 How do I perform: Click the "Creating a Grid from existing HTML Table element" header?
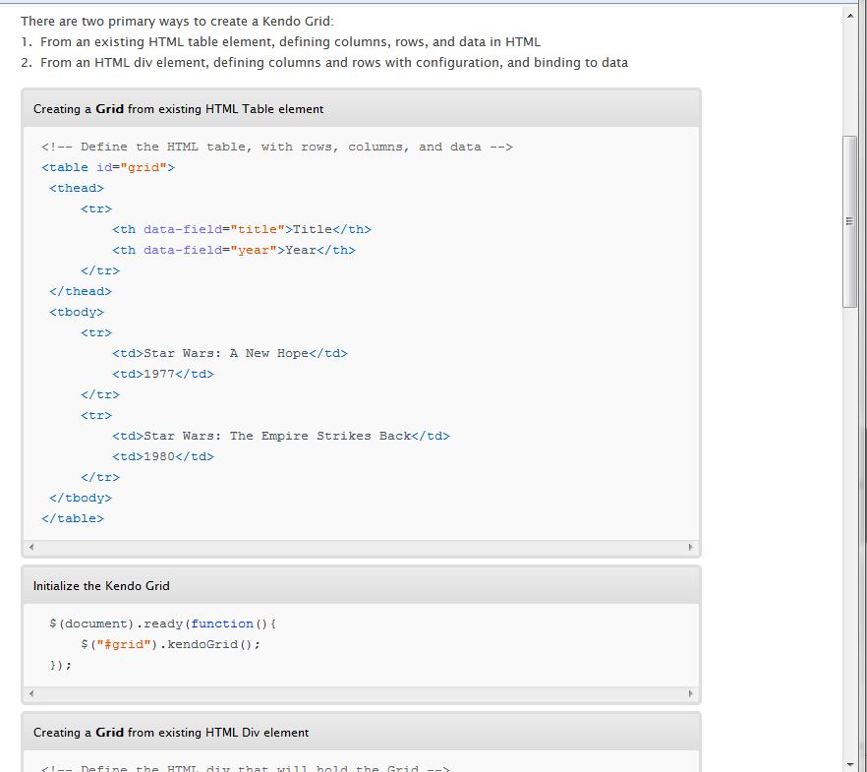[179, 109]
